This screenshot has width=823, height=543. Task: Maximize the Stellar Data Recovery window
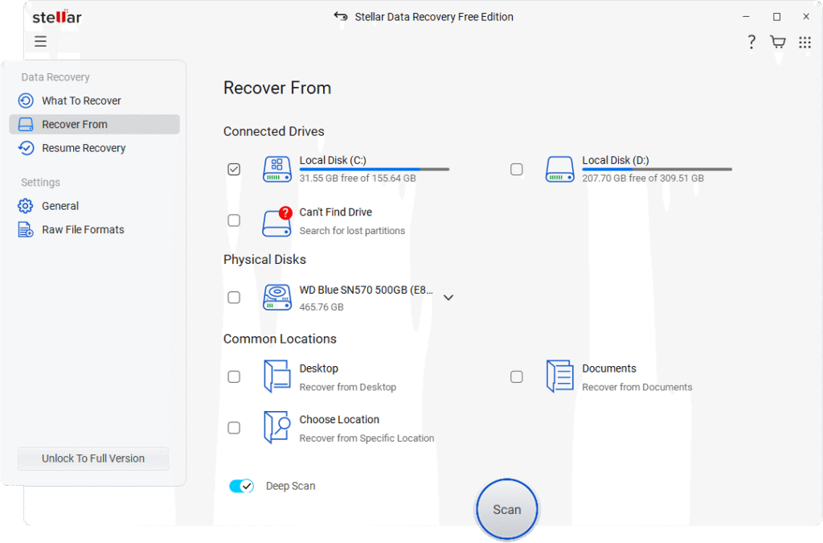777,17
